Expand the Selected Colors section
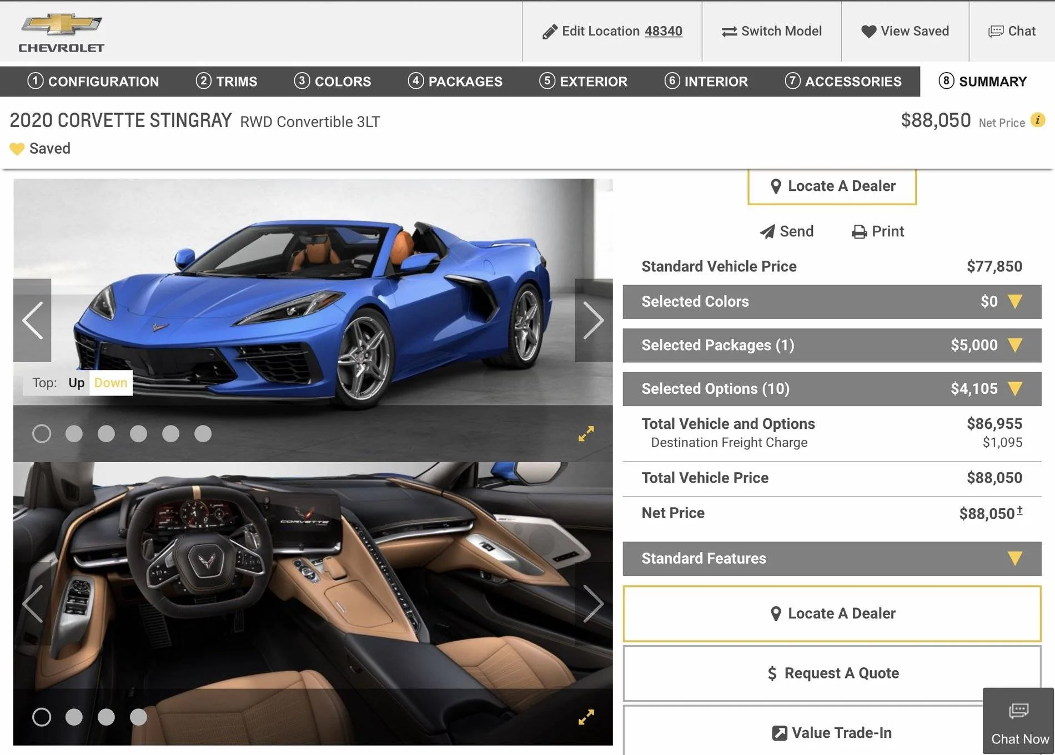Image resolution: width=1055 pixels, height=755 pixels. pos(832,302)
